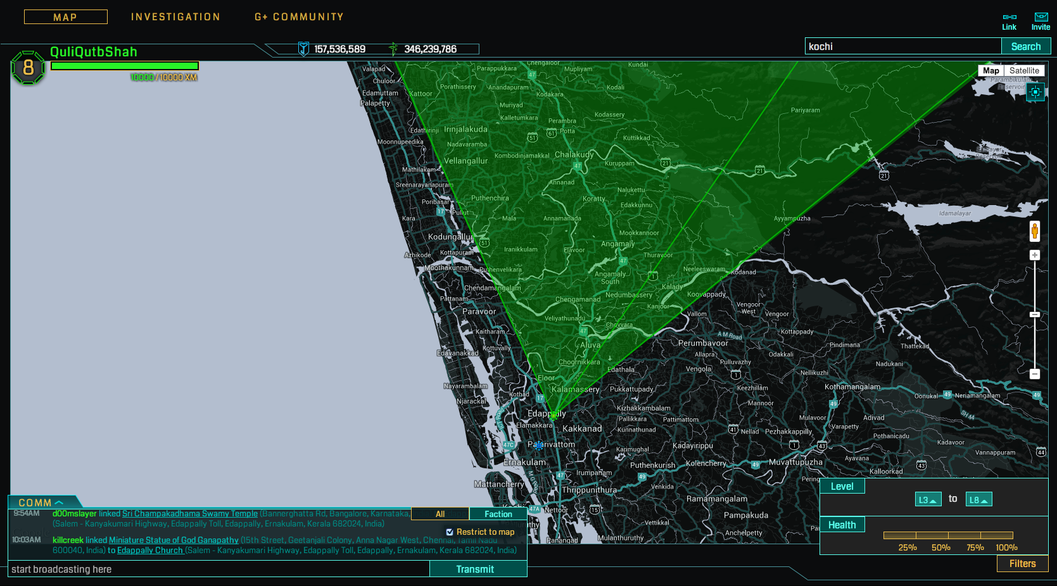Open the maximum level L8 dropdown
The width and height of the screenshot is (1057, 586).
[978, 500]
